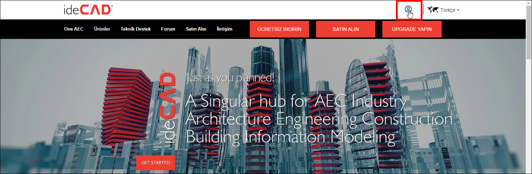Click the world map language icon
The image size is (532, 174).
[433, 10]
